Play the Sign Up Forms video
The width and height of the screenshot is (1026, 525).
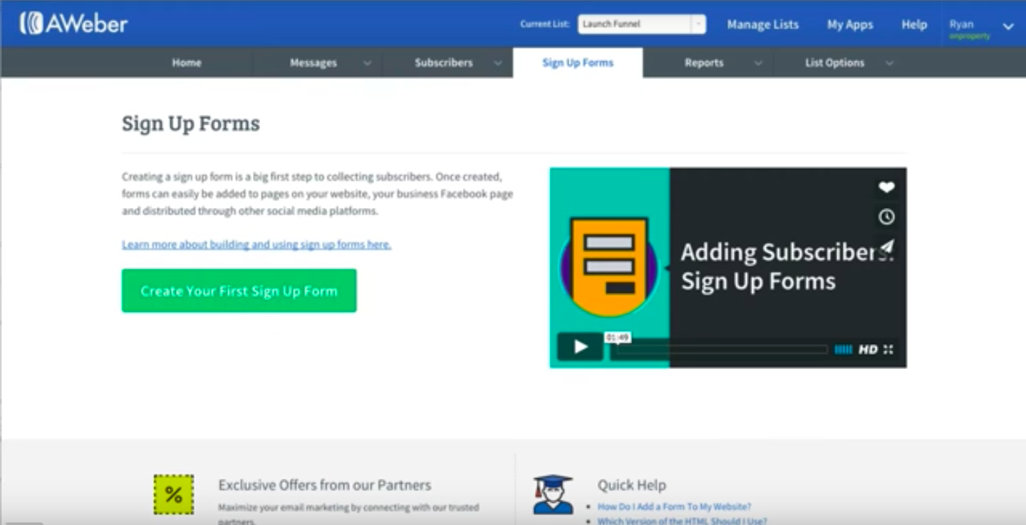pos(580,347)
